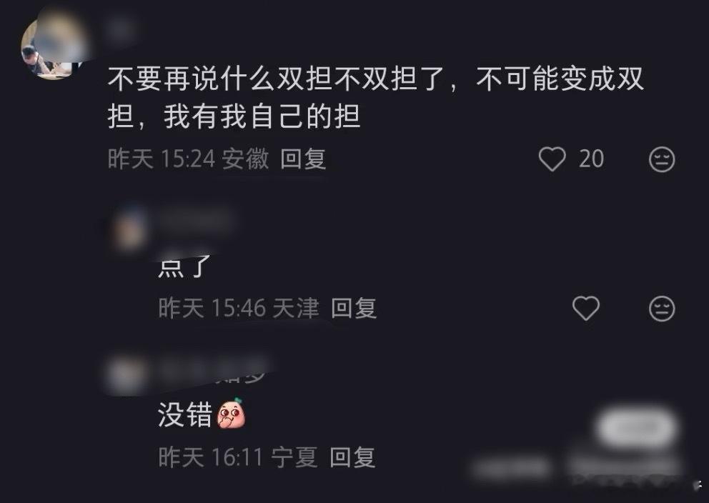Open avatar of the Ningxia replier
This screenshot has width=709, height=503.
click(x=127, y=376)
